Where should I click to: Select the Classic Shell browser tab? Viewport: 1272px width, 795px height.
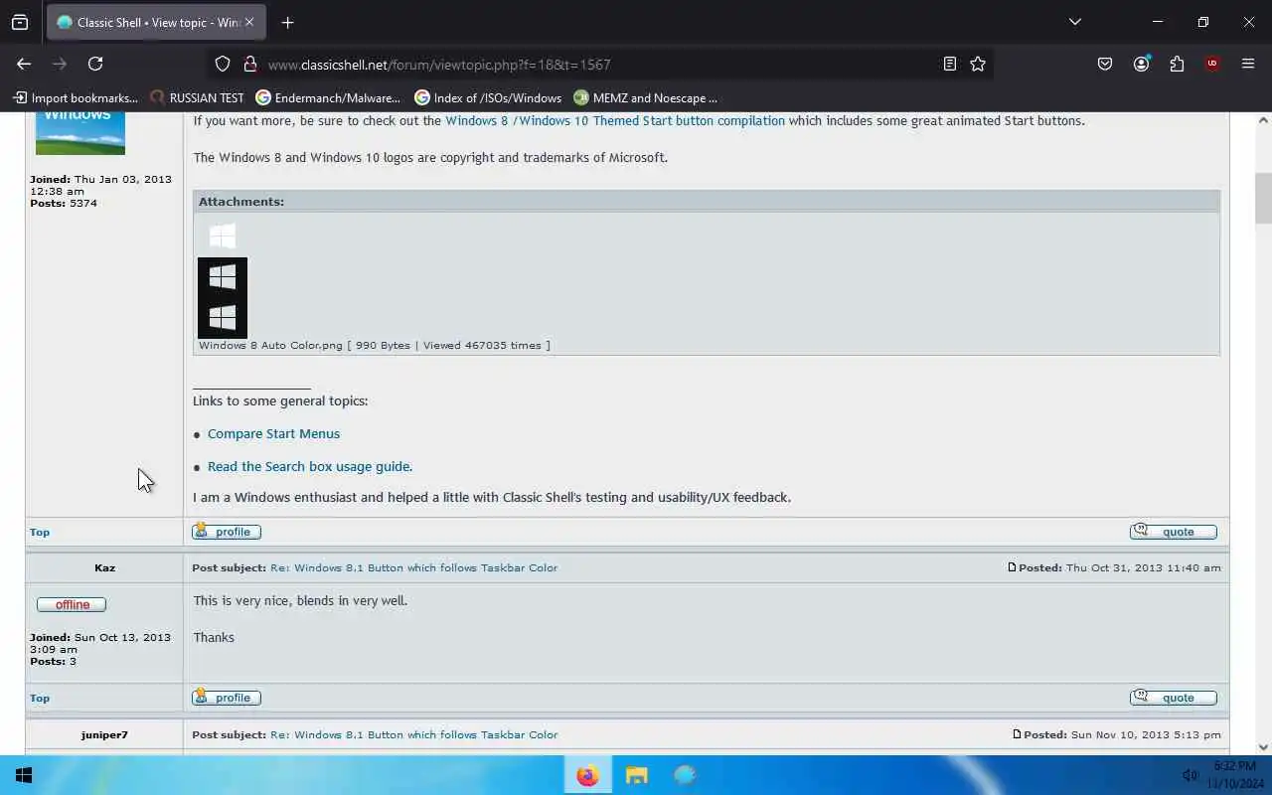click(x=157, y=22)
